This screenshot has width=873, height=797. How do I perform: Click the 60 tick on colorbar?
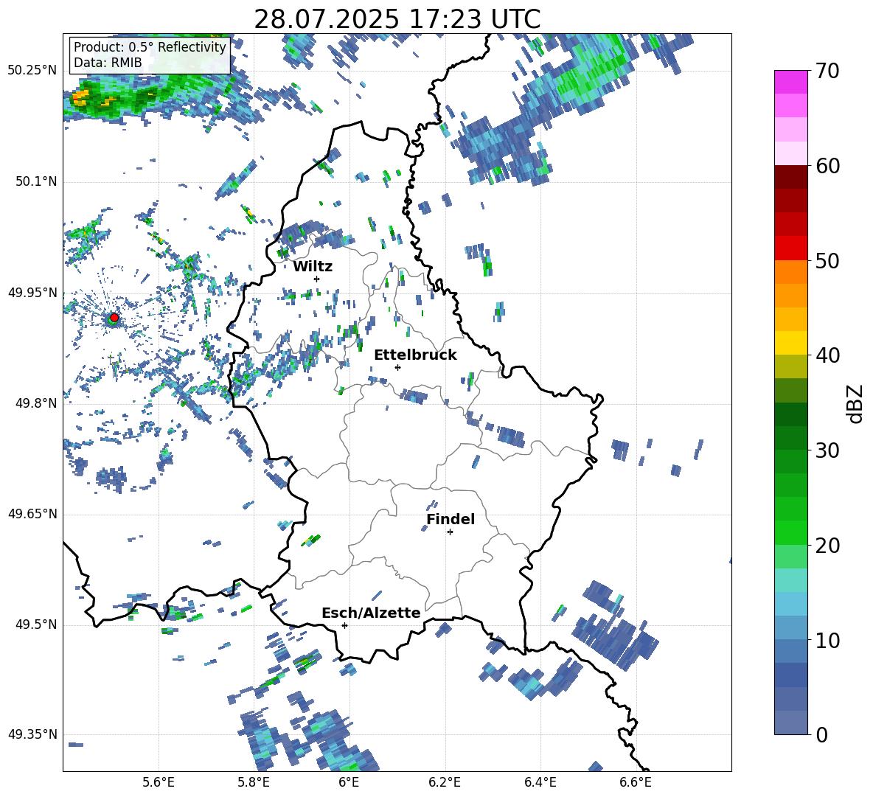[x=827, y=166]
